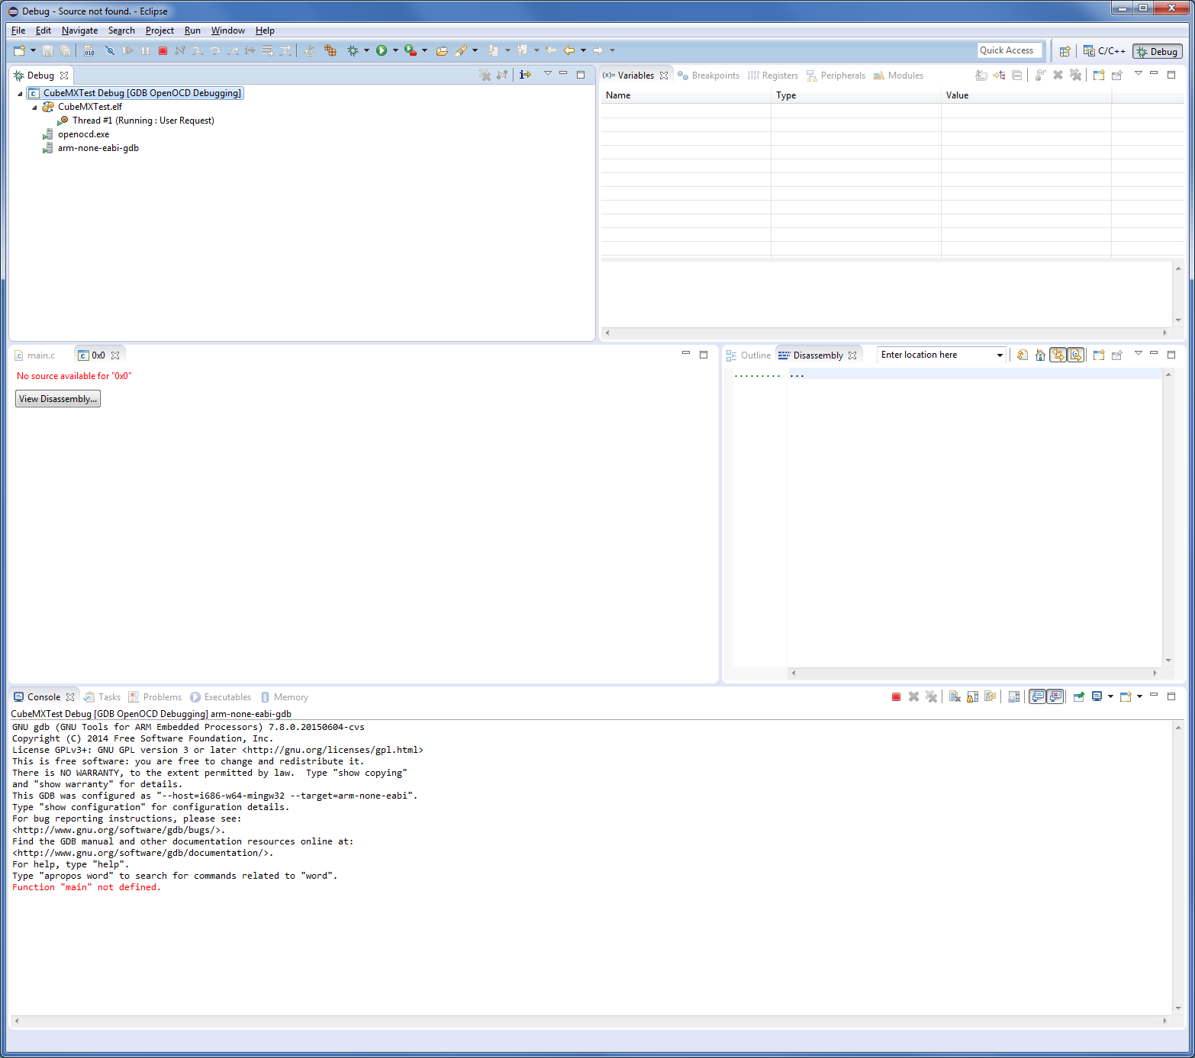Toggle Word Wrap in Console toolbar

(x=990, y=696)
